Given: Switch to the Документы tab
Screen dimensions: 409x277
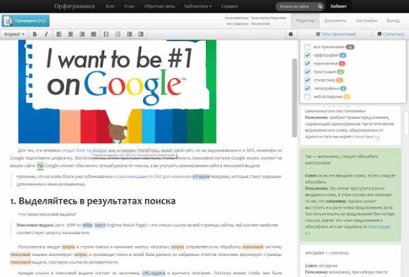Looking at the screenshot, I should point(335,22).
